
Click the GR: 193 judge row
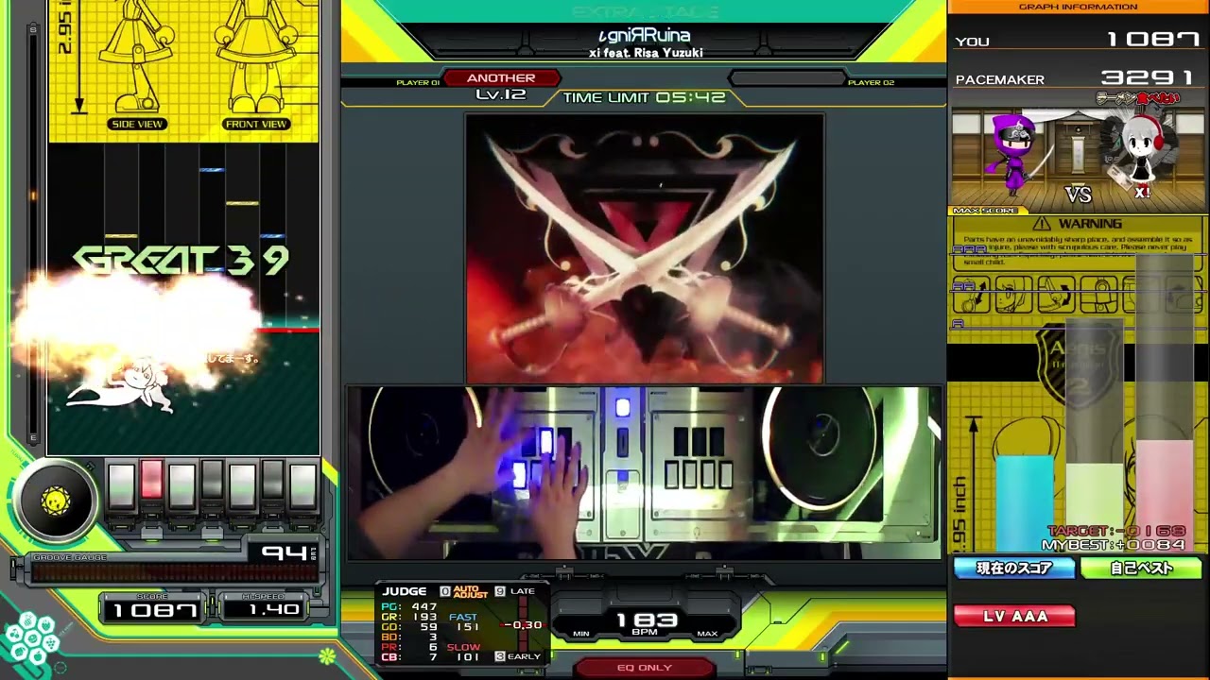408,617
